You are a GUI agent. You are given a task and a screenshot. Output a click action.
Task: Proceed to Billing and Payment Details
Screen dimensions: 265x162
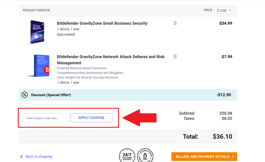204,157
